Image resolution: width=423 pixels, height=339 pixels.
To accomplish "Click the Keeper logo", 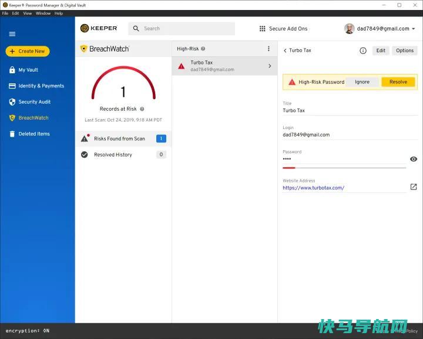I will (99, 28).
